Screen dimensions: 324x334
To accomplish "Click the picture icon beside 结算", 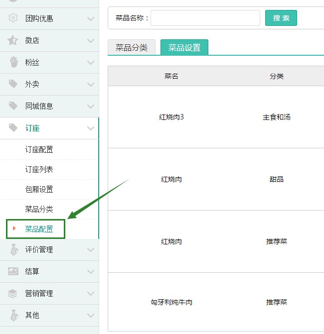I will pos(13,271).
